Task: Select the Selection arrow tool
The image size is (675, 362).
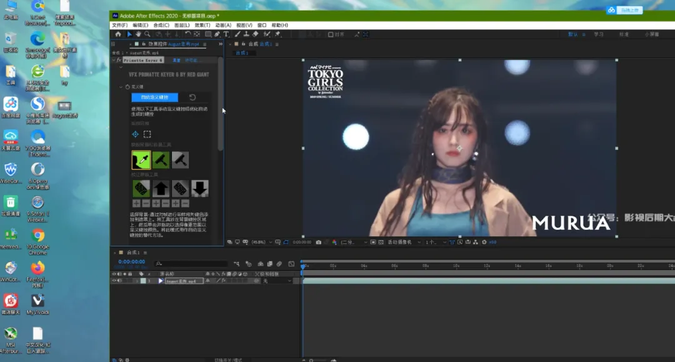Action: (129, 34)
